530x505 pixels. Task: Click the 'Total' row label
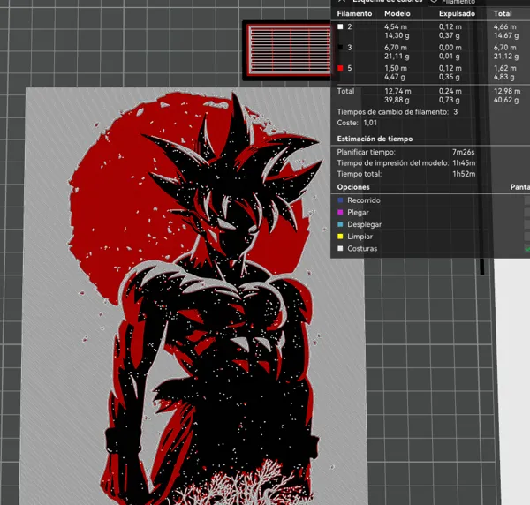click(x=345, y=91)
